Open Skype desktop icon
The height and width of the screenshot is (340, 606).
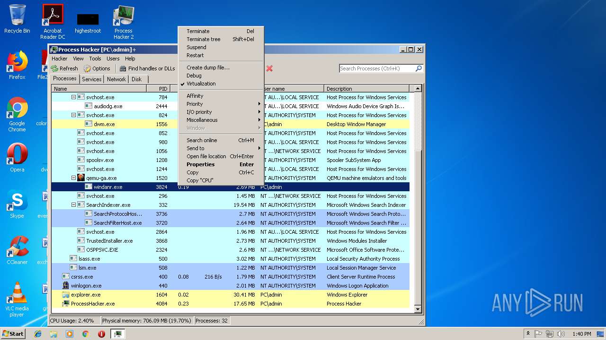pos(17,204)
